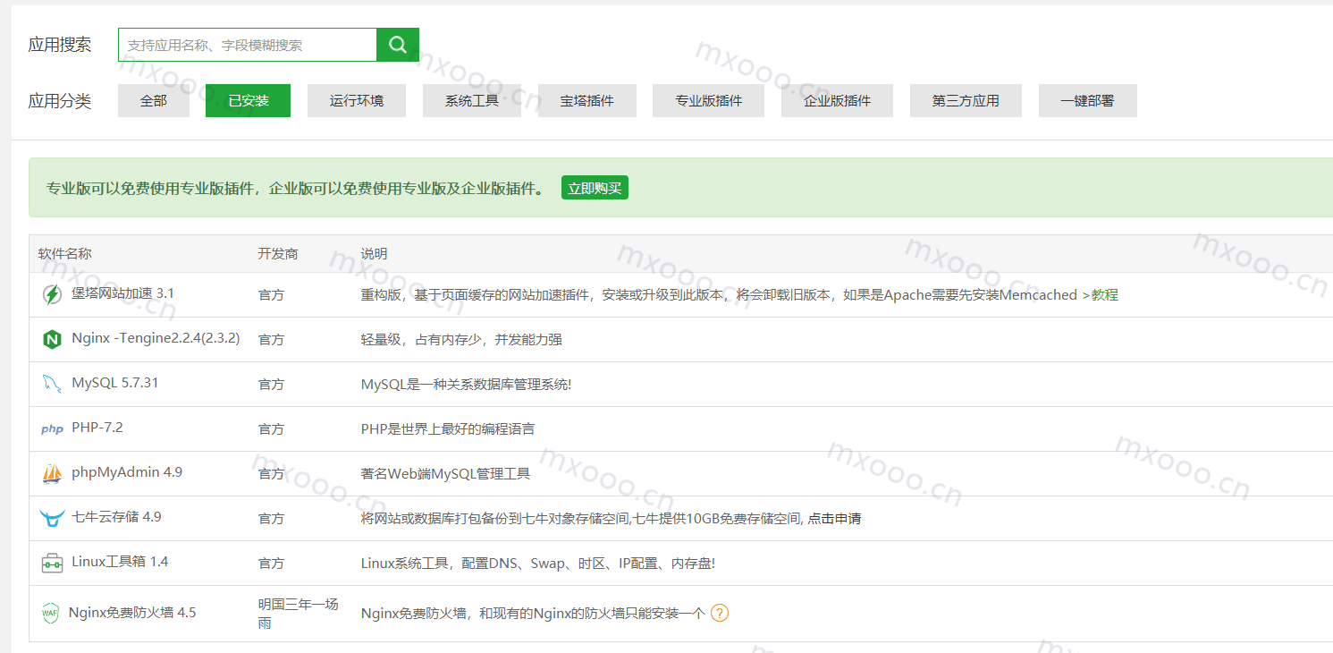Click the Nginx免费防火墙 WAF shield icon
Viewport: 1333px width, 653px height.
click(50, 613)
